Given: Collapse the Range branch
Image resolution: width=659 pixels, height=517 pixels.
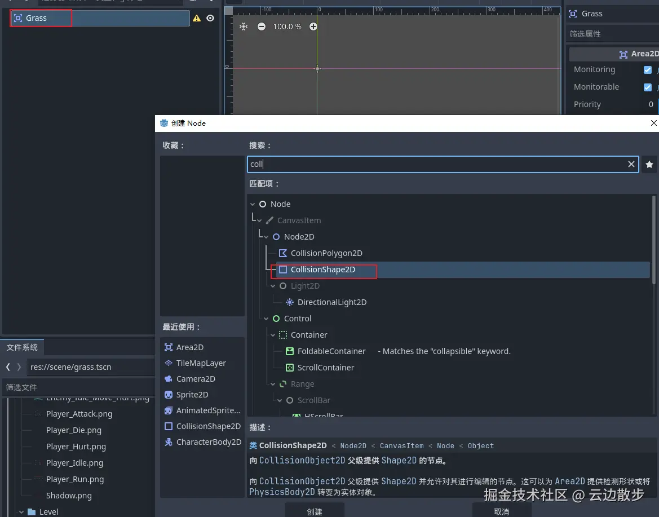Looking at the screenshot, I should tap(273, 385).
